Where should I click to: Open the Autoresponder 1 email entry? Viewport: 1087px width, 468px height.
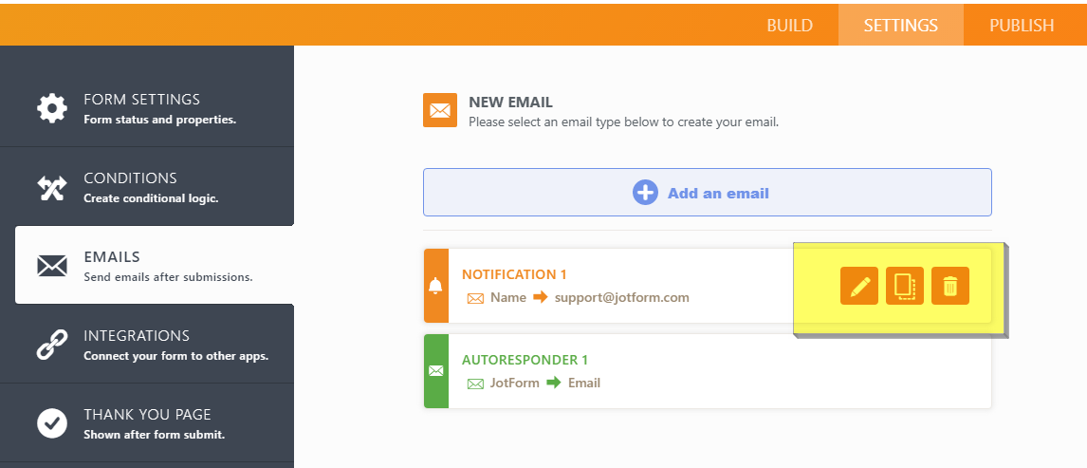coord(525,360)
